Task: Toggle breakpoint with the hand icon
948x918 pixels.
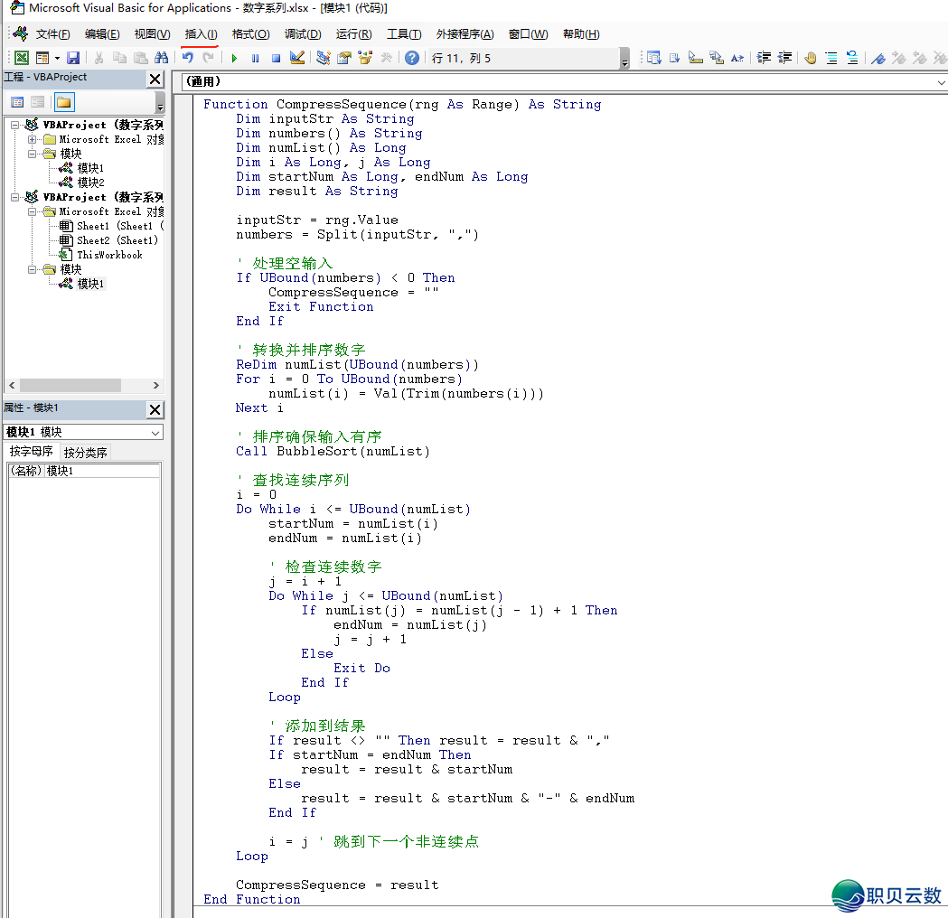Action: coord(811,58)
